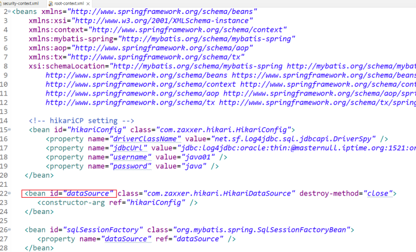Click property name "jdbcUrl"
This screenshot has width=416, height=252.
(x=128, y=148)
